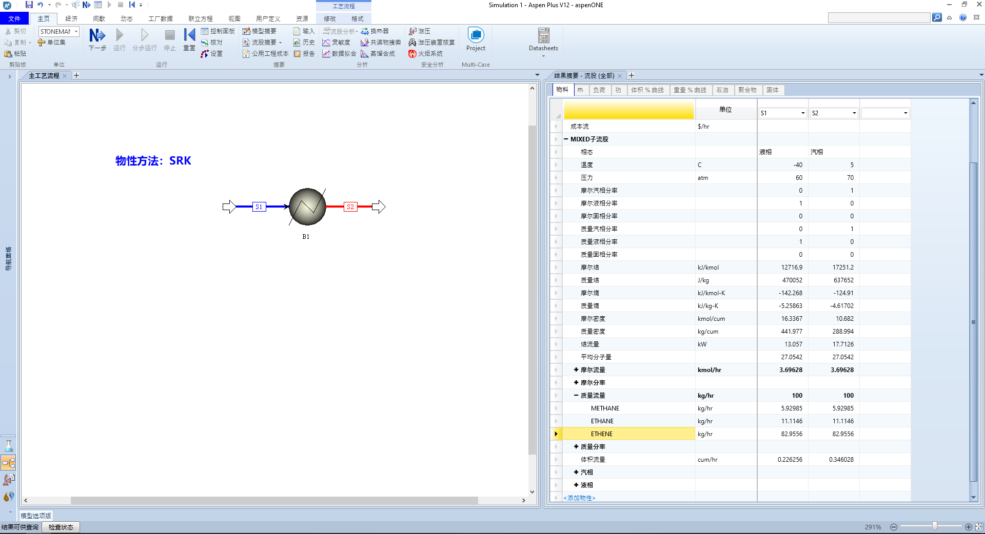Open the Solids (固体) results tab

click(x=773, y=90)
